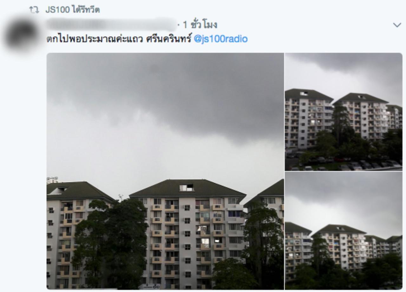406x292 pixels.
Task: Open the bottom-right apartment buildings photo
Action: tap(344, 231)
